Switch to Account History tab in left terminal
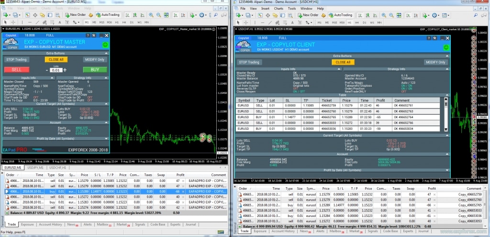Screen dimensions: 490x237 (50, 224)
